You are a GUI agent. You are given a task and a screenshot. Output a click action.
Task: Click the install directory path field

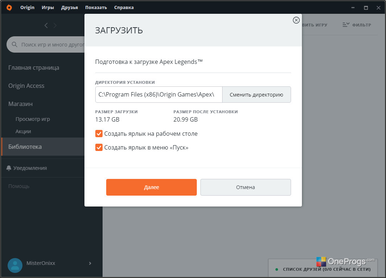click(x=159, y=95)
